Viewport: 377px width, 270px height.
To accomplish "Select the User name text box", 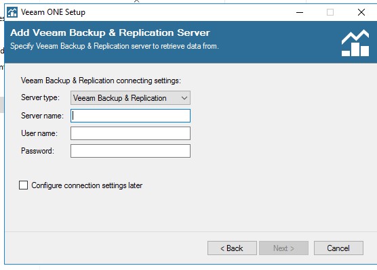I will (x=130, y=133).
